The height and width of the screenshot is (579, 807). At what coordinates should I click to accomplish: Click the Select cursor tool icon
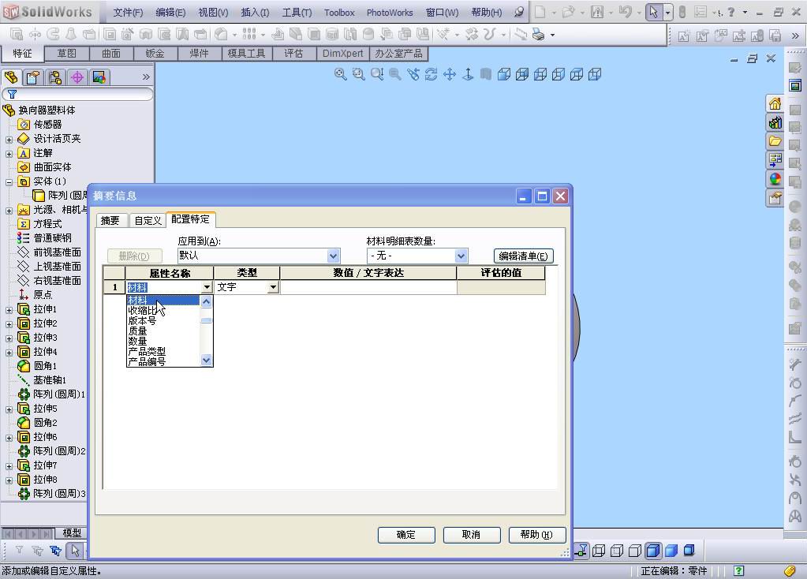tap(654, 12)
